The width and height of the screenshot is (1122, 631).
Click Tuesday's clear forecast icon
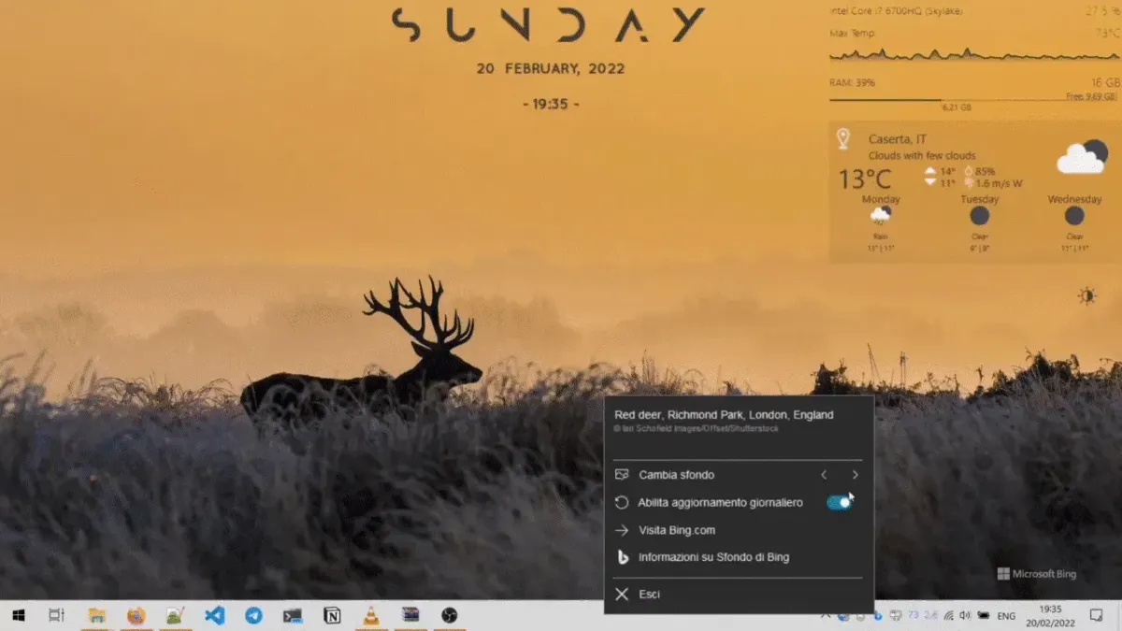979,216
